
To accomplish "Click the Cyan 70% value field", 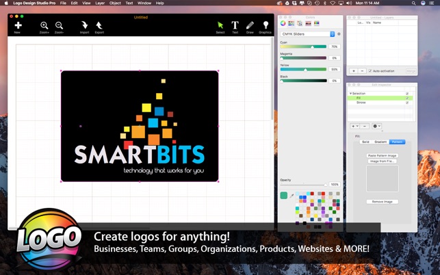I will (335, 47).
